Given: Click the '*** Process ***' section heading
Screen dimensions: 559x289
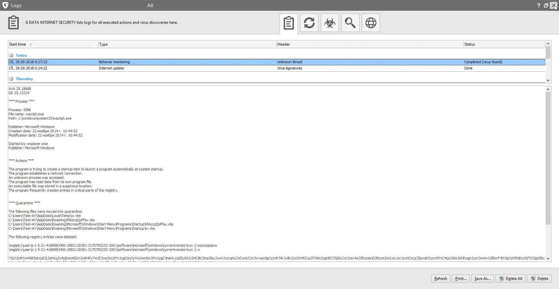Looking at the screenshot, I should (22, 101).
